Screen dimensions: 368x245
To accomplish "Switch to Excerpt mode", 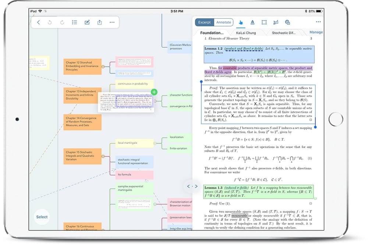I will pyautogui.click(x=204, y=22).
